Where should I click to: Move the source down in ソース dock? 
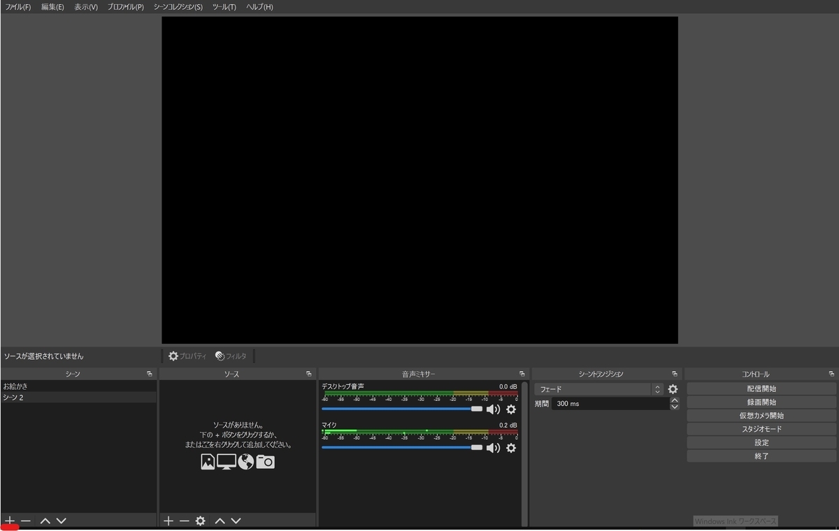click(236, 521)
